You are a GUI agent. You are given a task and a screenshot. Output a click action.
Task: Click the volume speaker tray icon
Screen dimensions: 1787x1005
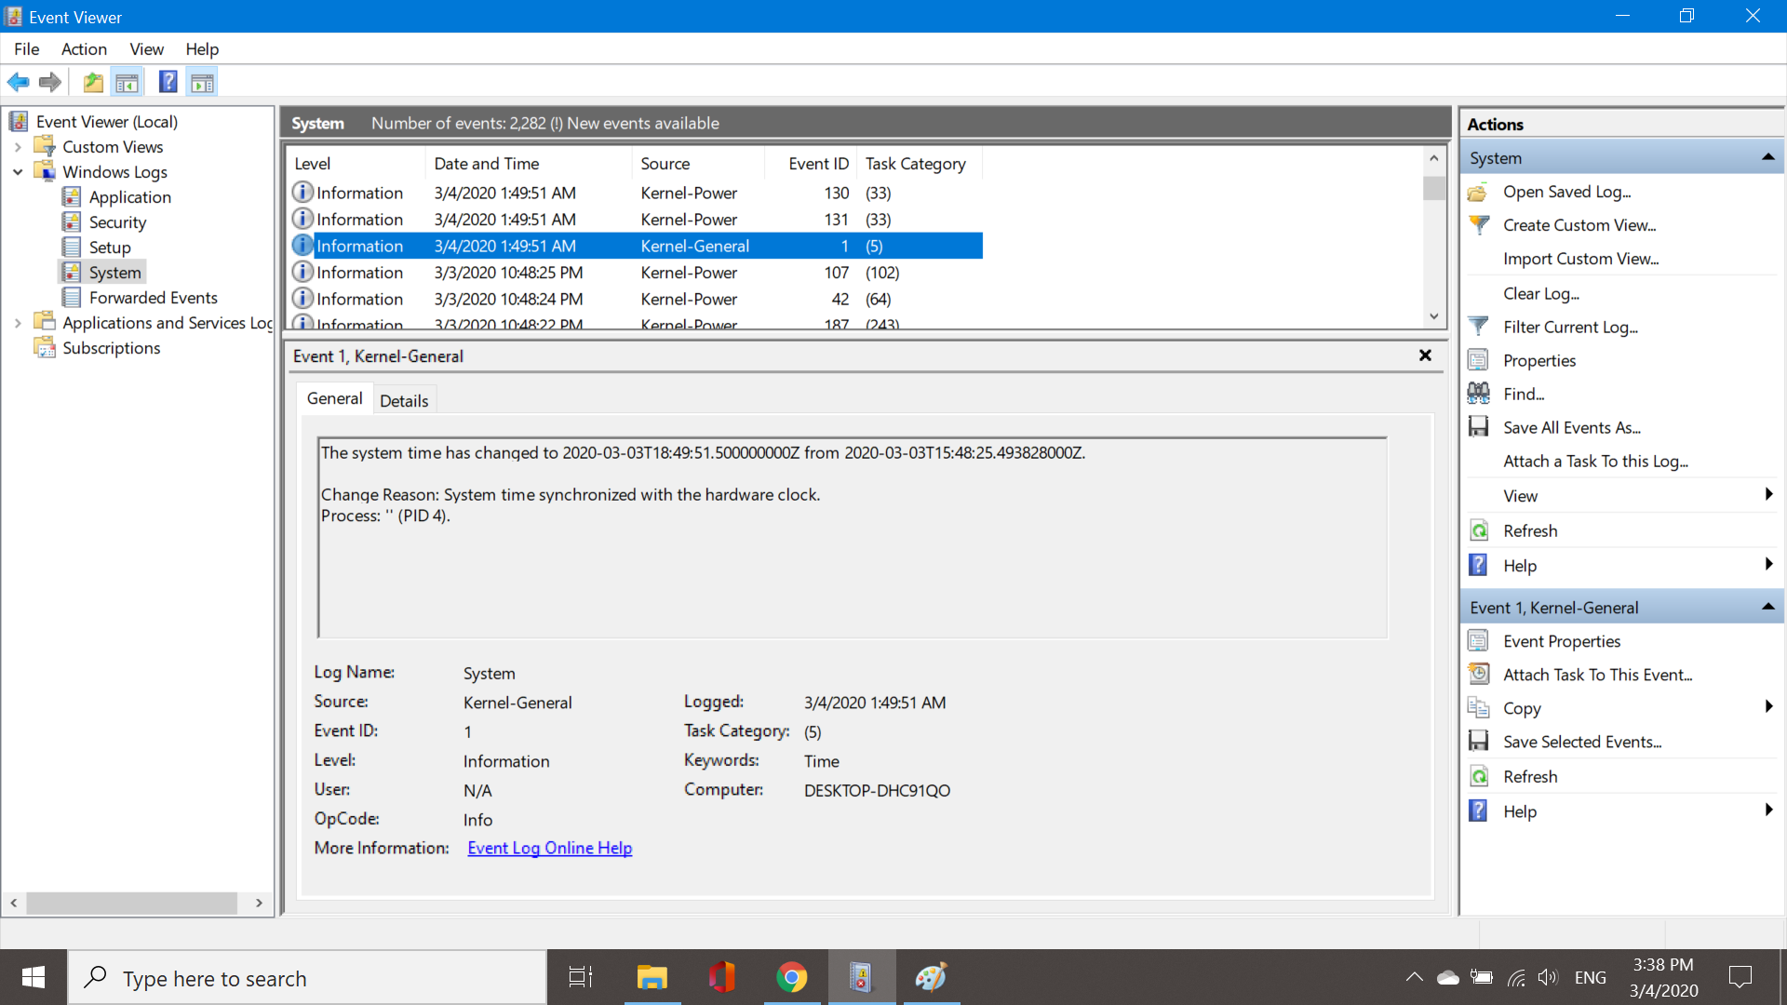(x=1547, y=977)
